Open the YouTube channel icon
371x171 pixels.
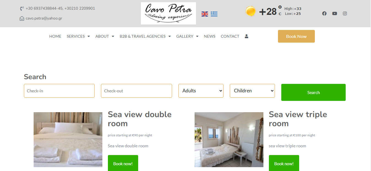(334, 13)
